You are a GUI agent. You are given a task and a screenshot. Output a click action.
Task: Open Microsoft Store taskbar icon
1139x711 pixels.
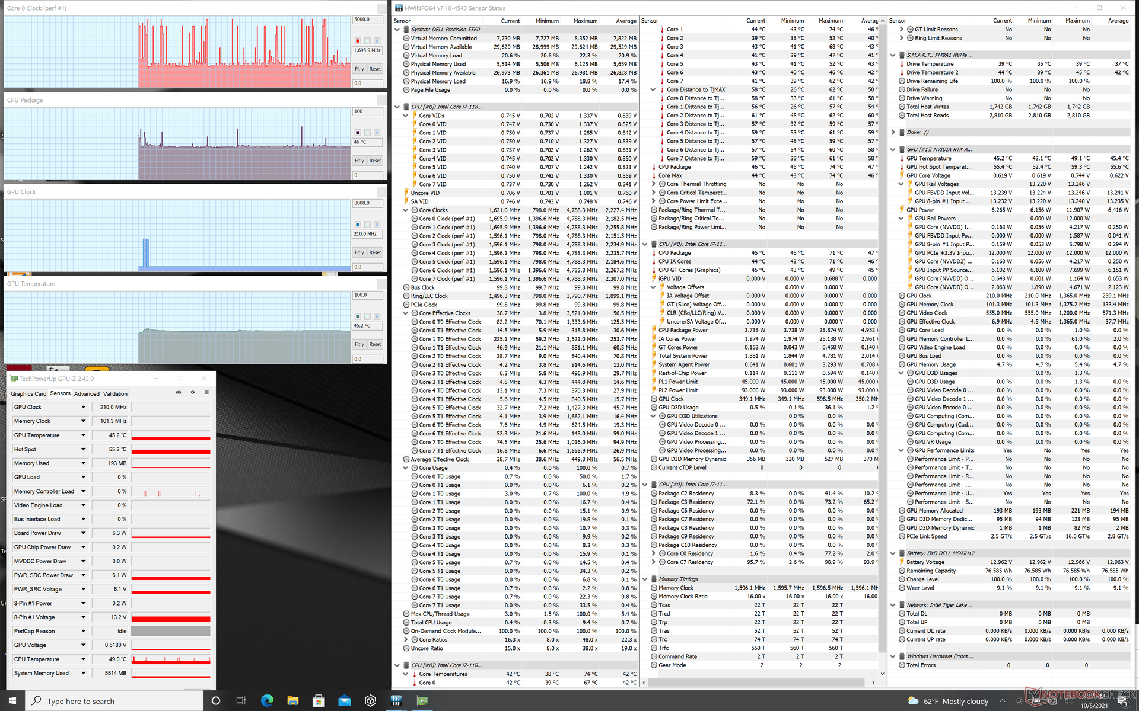click(319, 701)
